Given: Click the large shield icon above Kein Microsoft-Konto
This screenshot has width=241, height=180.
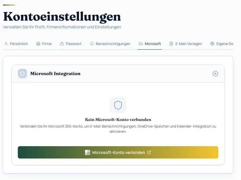Looking at the screenshot, I should (x=118, y=105).
